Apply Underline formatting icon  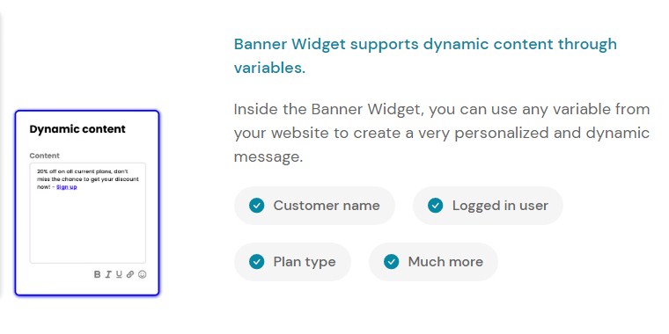tap(119, 274)
